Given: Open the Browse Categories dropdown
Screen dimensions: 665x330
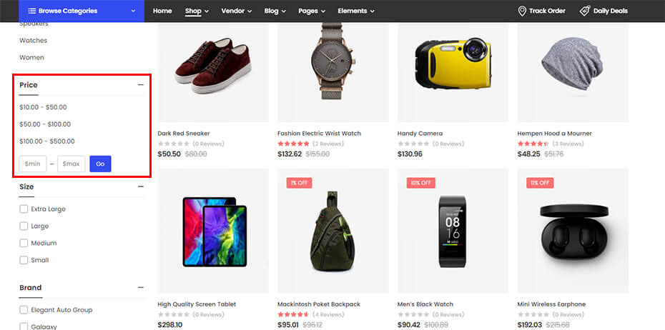Looking at the screenshot, I should coord(133,11).
